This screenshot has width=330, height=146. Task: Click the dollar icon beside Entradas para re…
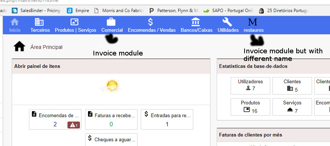tap(146, 114)
